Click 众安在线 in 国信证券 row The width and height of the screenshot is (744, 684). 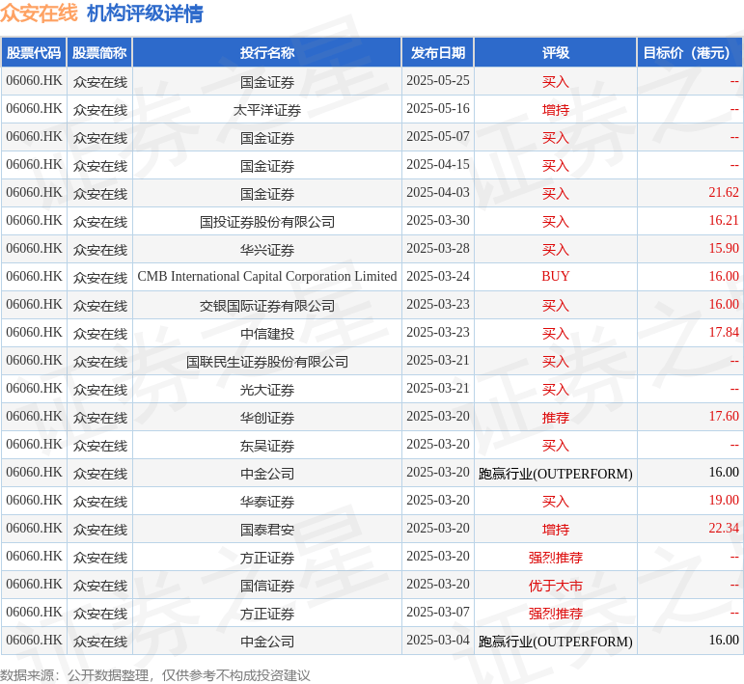point(99,586)
